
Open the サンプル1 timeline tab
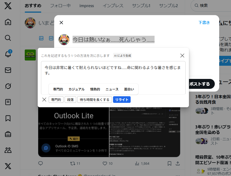pyautogui.click(x=141, y=5)
